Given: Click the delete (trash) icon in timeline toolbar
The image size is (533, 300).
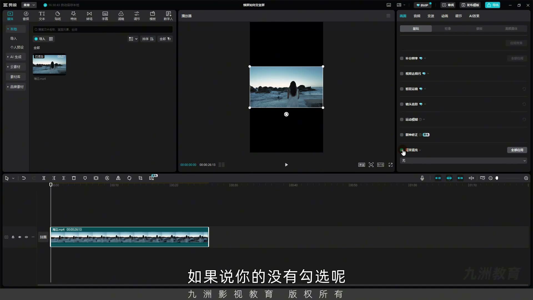Looking at the screenshot, I should click(x=74, y=178).
